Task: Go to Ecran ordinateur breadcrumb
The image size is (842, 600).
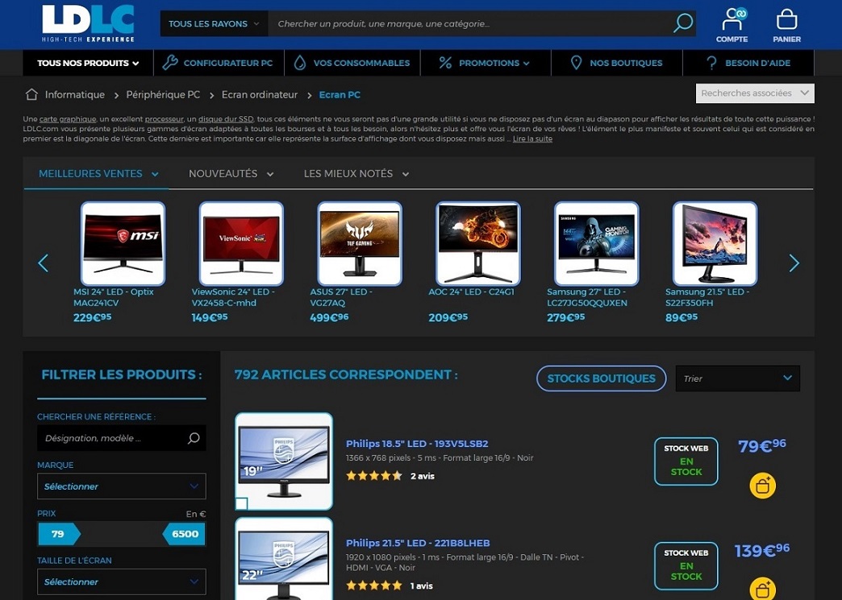Action: 260,94
